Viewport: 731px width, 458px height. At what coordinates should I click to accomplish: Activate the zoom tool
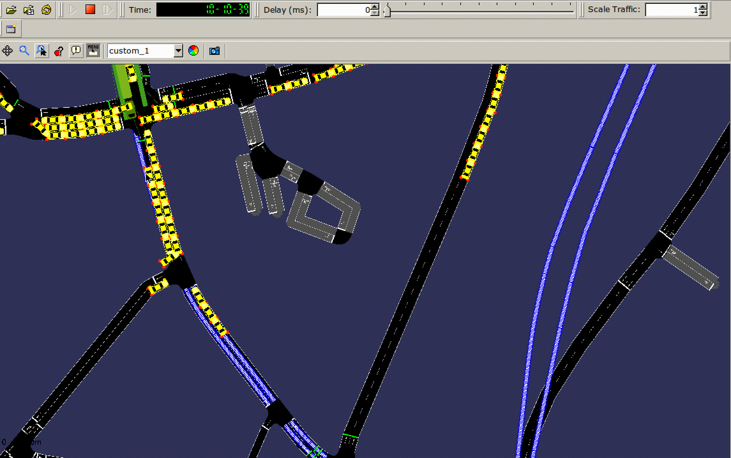24,50
